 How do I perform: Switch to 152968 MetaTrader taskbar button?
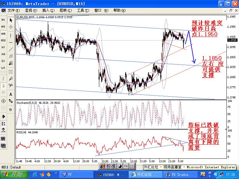[111, 175]
